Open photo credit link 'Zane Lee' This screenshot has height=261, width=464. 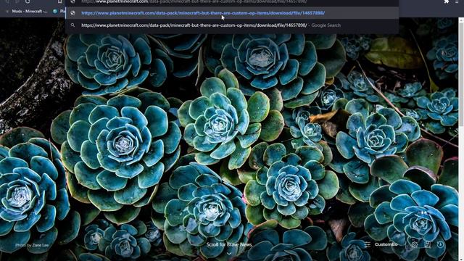(41, 245)
